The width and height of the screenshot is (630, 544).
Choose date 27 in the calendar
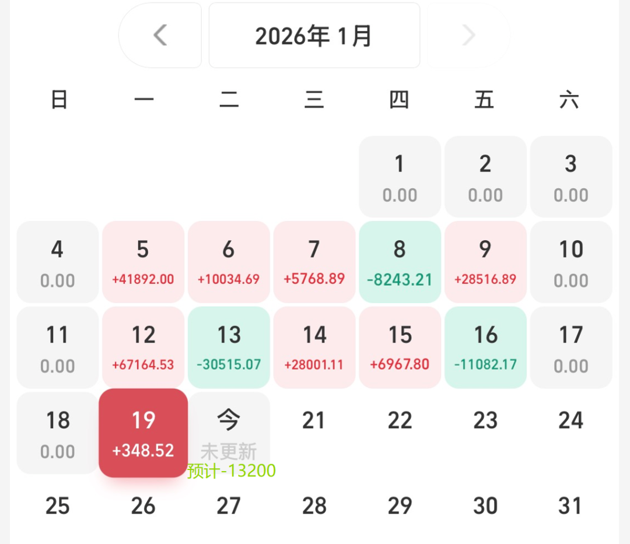[x=229, y=506]
